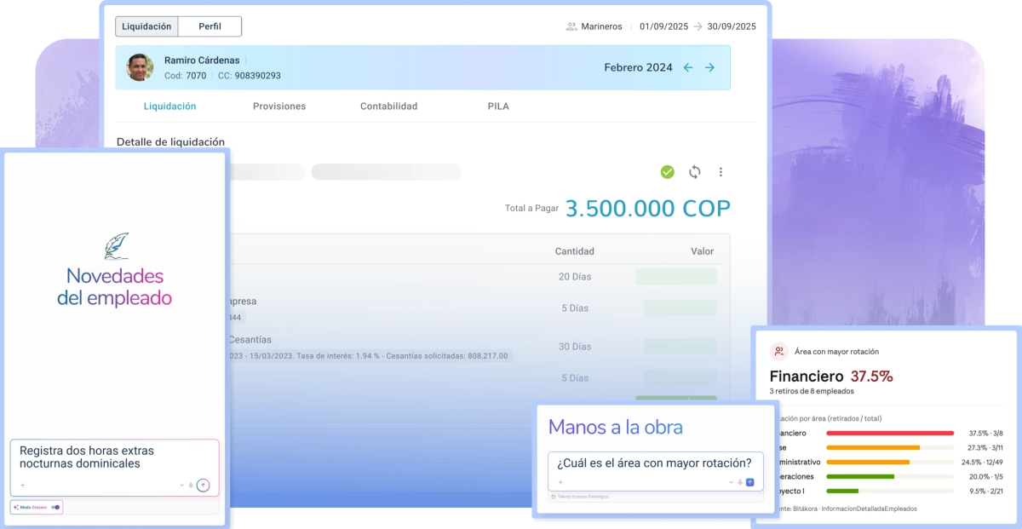Switch to the Liquidación top segment button
This screenshot has width=1022, height=529.
point(146,26)
